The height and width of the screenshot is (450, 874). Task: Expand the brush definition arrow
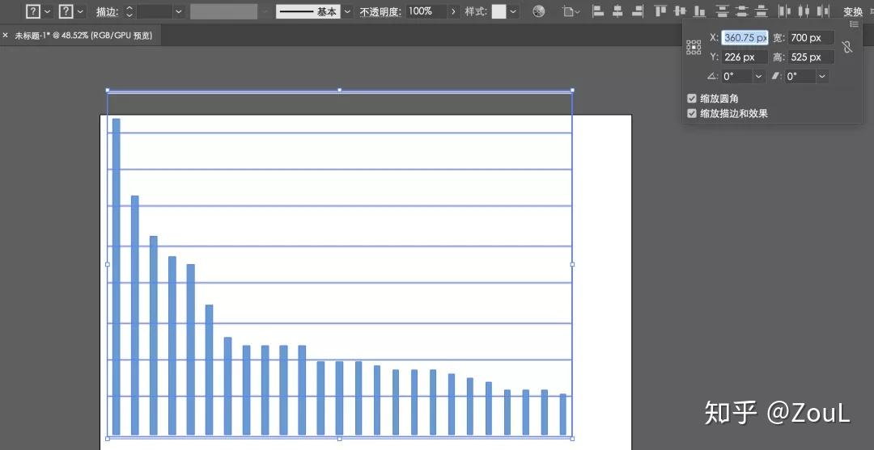click(x=347, y=11)
